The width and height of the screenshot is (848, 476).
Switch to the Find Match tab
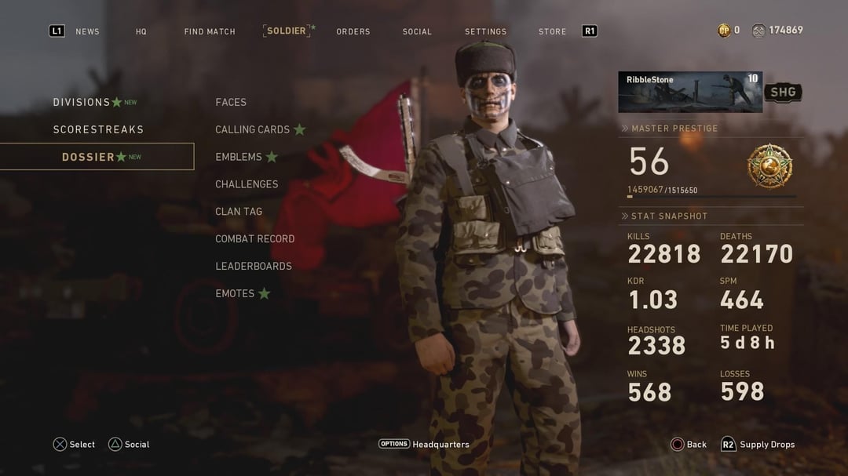pos(210,31)
